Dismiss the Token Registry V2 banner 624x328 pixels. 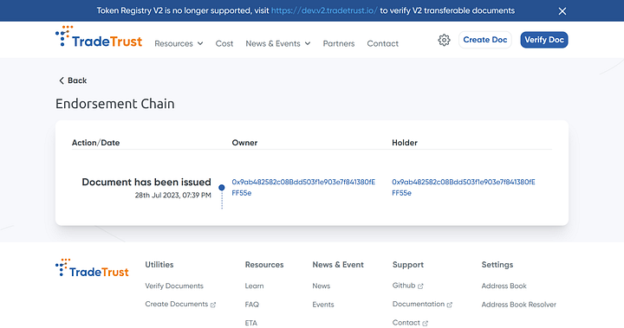click(562, 11)
